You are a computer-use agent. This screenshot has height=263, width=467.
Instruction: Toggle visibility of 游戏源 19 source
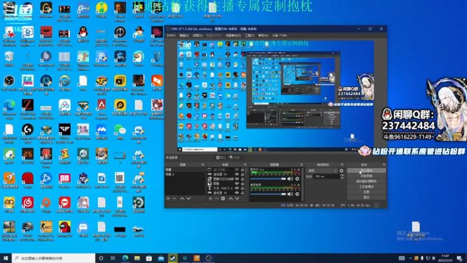point(237,174)
